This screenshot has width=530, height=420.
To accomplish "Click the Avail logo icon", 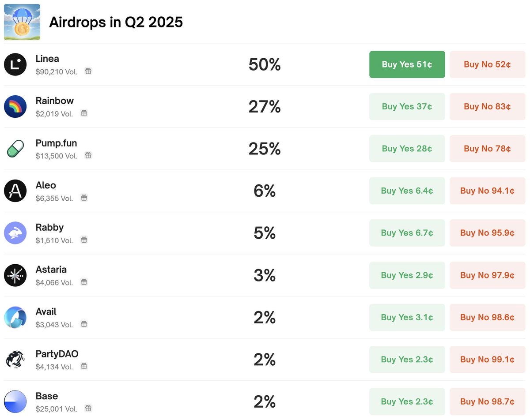I will click(15, 317).
